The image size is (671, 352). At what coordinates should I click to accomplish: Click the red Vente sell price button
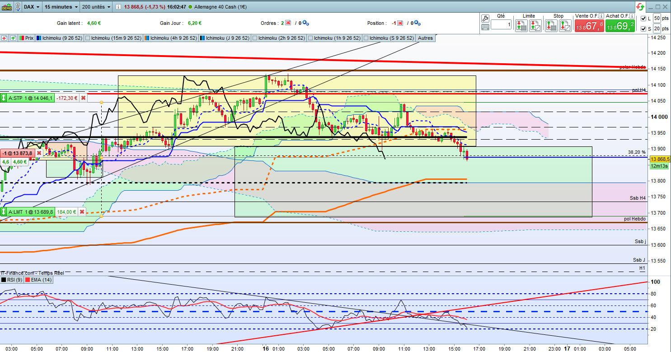point(590,26)
